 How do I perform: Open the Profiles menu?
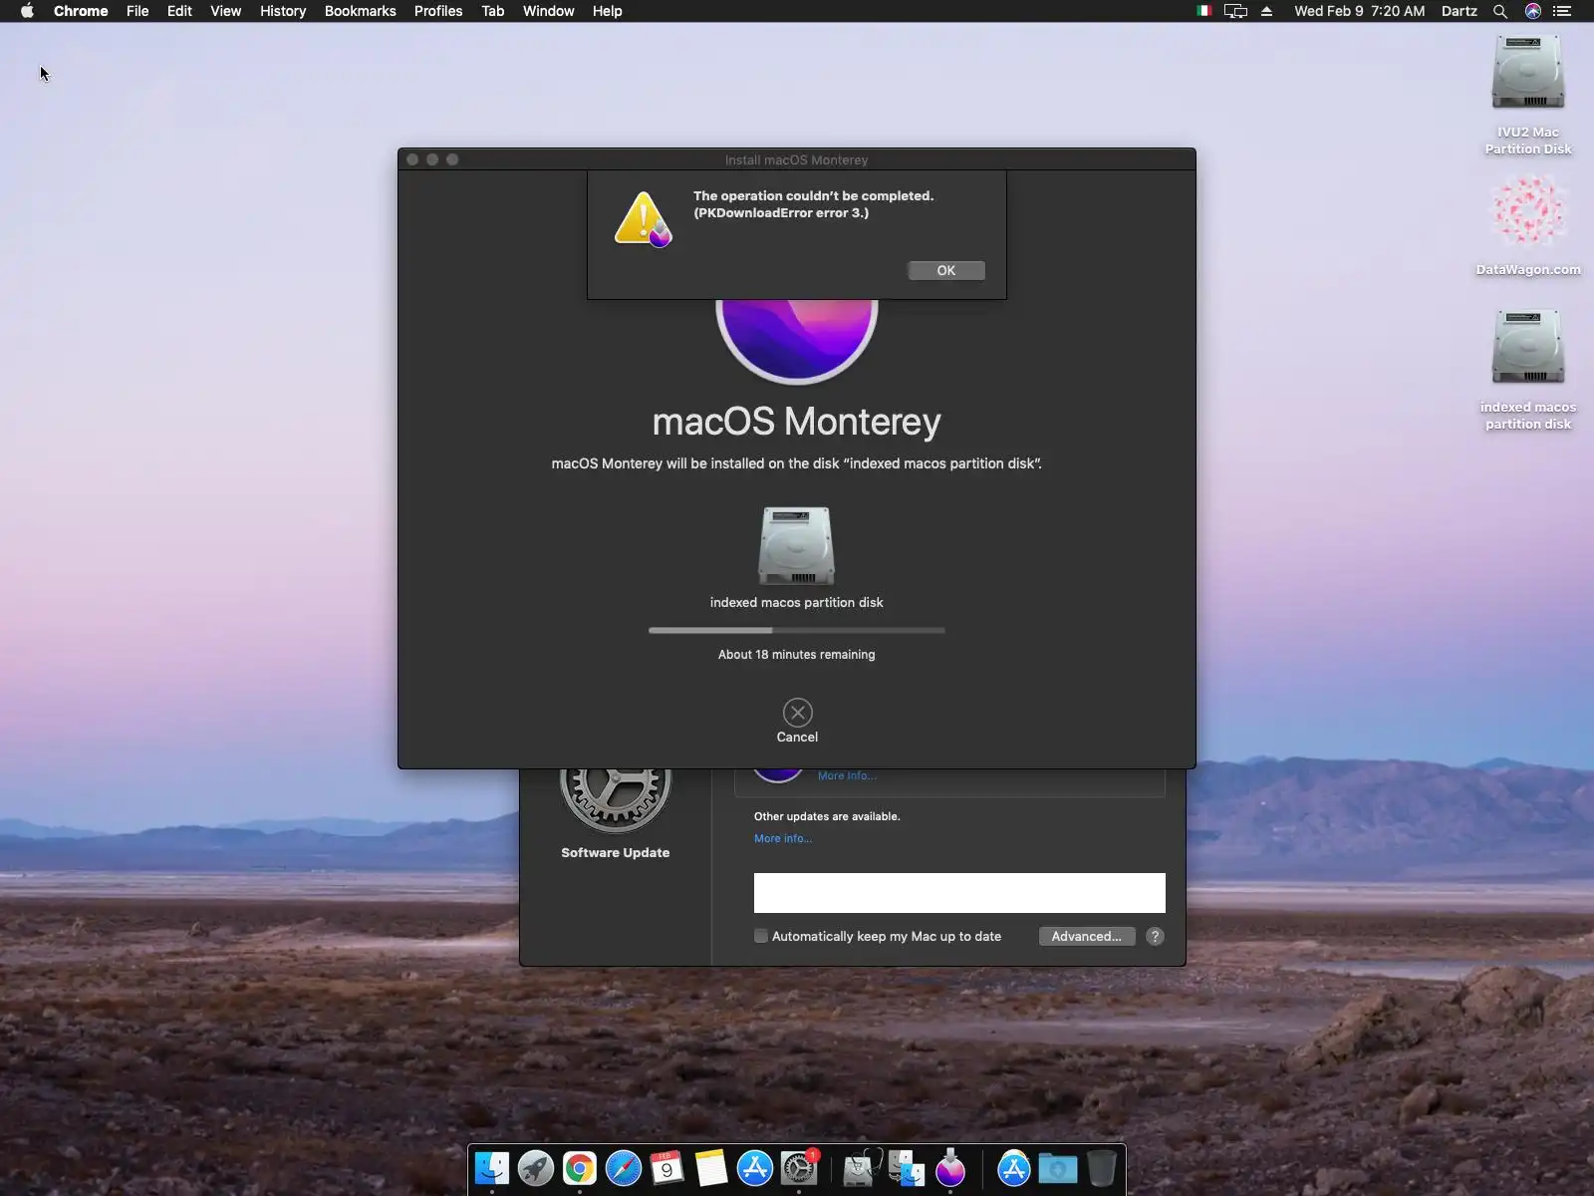(438, 11)
